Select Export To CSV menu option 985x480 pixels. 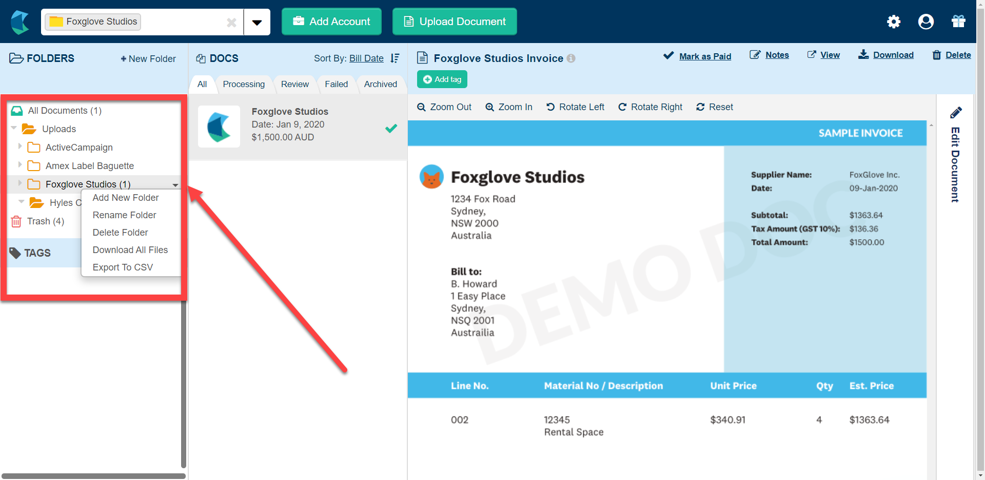click(123, 267)
